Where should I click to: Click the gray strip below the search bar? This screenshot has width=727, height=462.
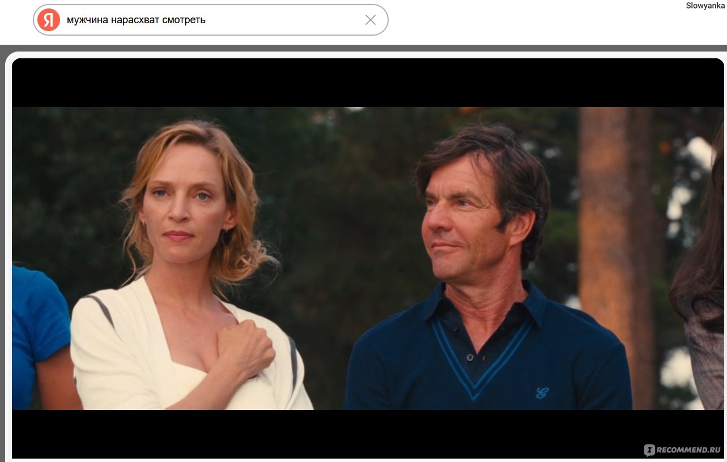coord(363,48)
